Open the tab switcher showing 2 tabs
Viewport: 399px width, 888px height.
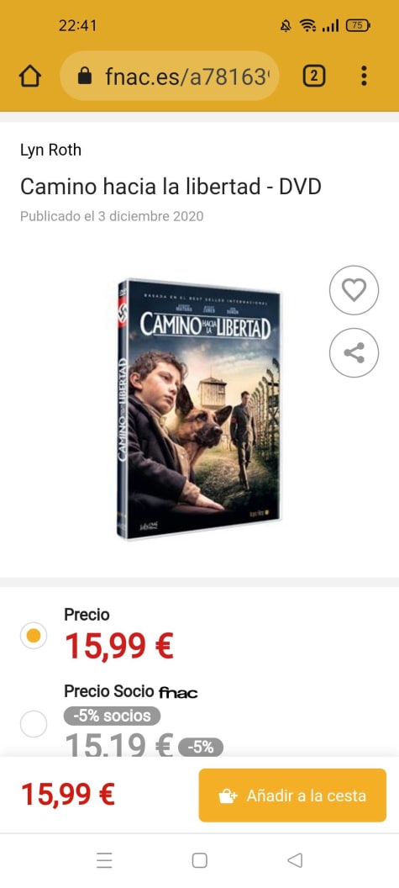point(314,76)
